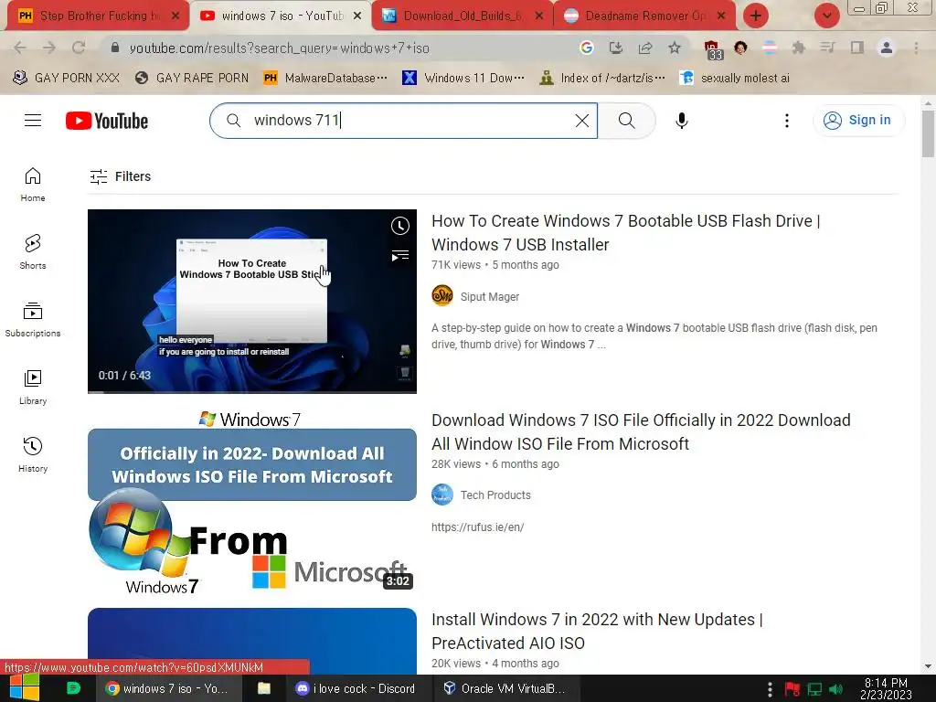Click the preview progress bar under first thumbnail
This screenshot has width=936, height=702.
click(252, 392)
